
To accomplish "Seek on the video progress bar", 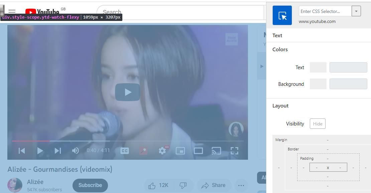I will point(128,141).
